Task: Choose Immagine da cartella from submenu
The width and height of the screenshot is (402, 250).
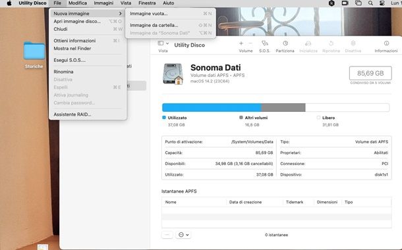Action: click(x=171, y=25)
